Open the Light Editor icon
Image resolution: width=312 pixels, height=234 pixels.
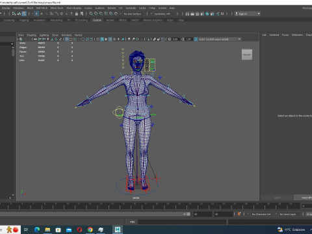click(x=218, y=14)
